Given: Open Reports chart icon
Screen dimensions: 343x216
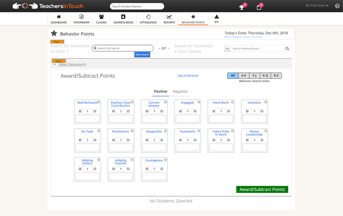Looking at the screenshot, I should pyautogui.click(x=169, y=17).
